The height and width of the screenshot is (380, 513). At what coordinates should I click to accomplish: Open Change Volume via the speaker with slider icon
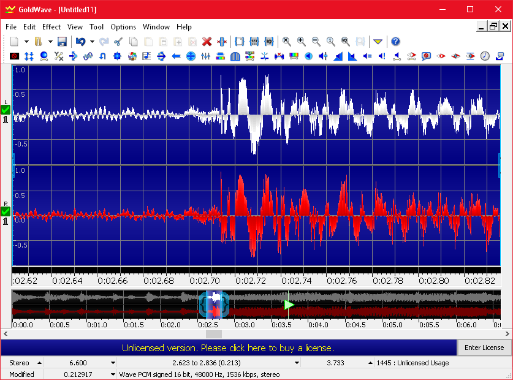323,56
